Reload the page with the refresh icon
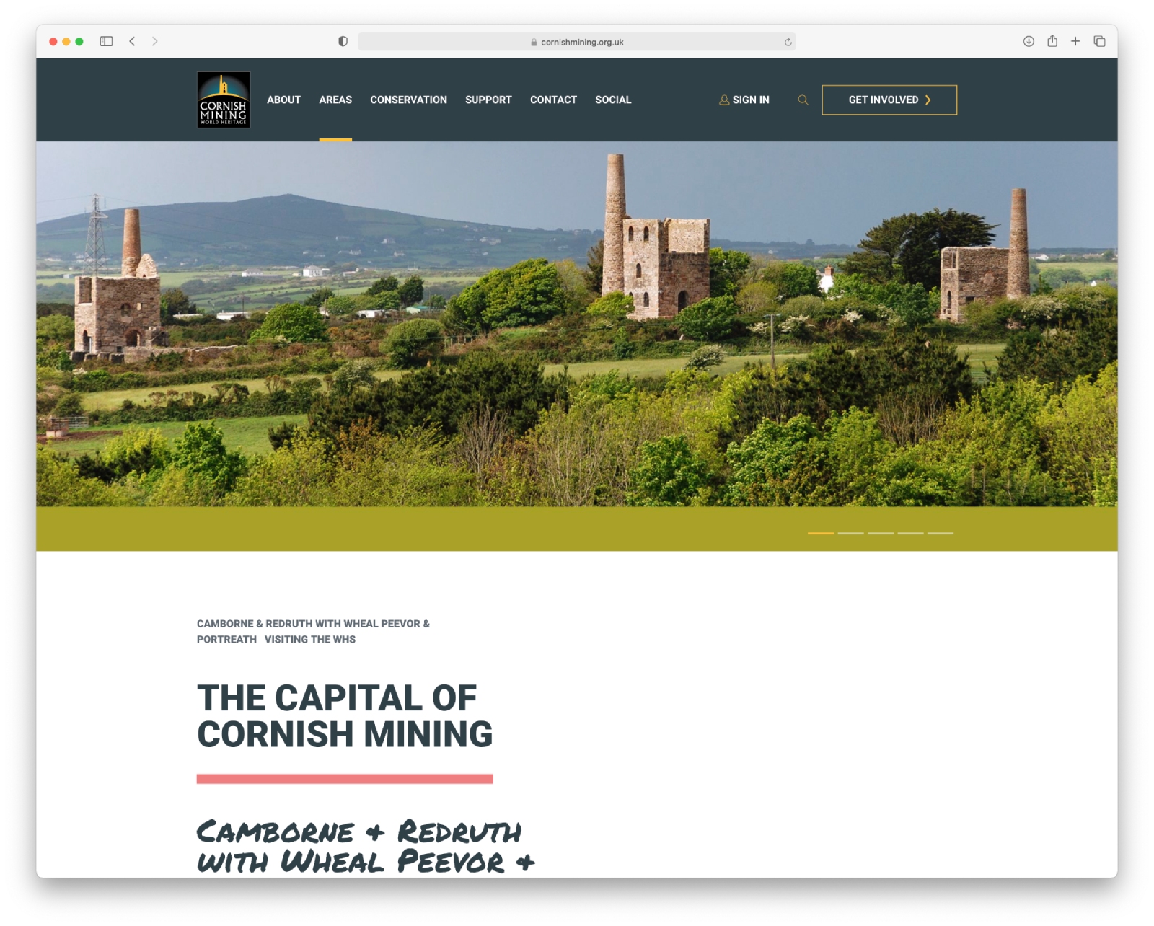 (788, 42)
